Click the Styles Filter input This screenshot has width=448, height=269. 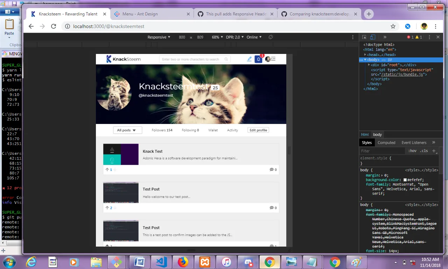[382, 151]
